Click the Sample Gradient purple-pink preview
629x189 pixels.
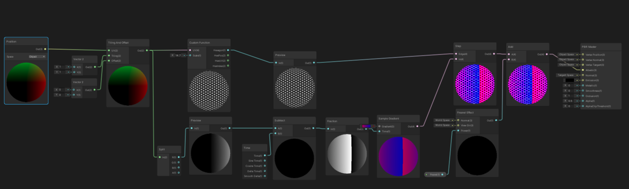pos(398,156)
